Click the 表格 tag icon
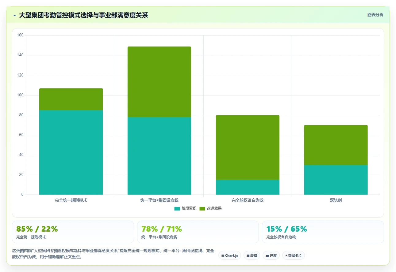The image size is (396, 272). pos(248,255)
